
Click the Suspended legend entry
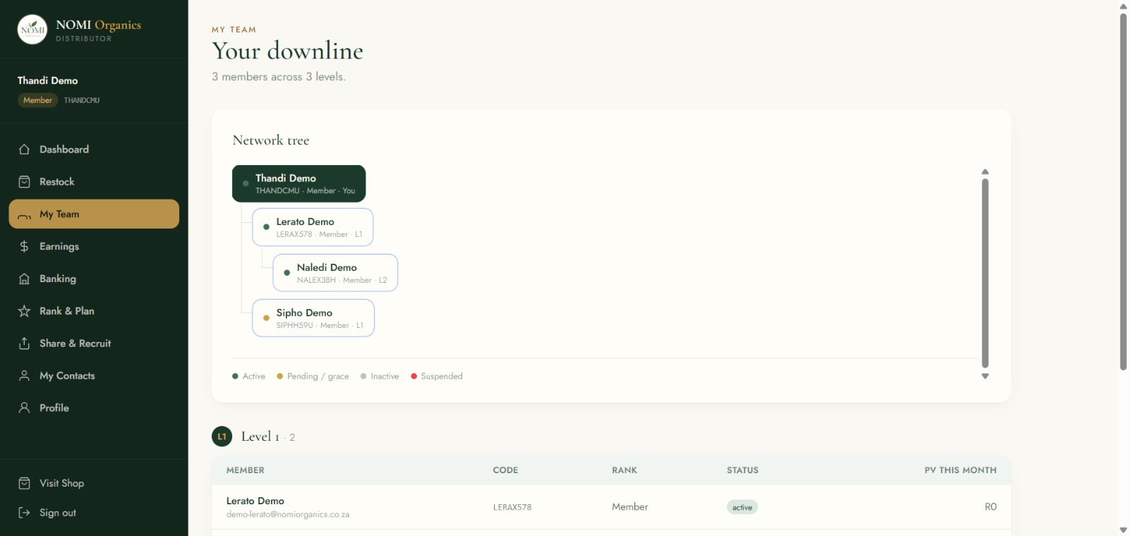437,377
